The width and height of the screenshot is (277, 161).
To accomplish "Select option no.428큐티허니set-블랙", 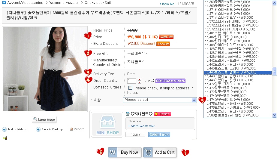I will [x=238, y=49].
